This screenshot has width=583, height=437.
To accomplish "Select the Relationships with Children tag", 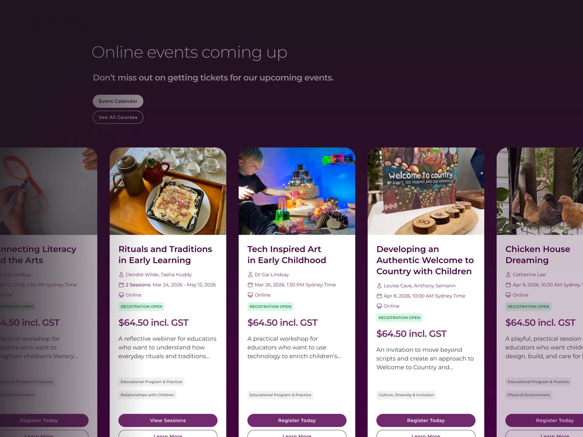I will [147, 395].
